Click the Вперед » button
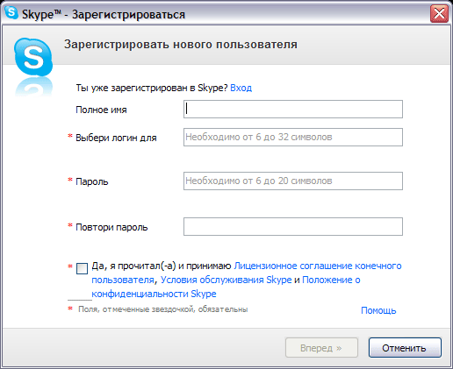The height and width of the screenshot is (369, 453). [x=321, y=348]
